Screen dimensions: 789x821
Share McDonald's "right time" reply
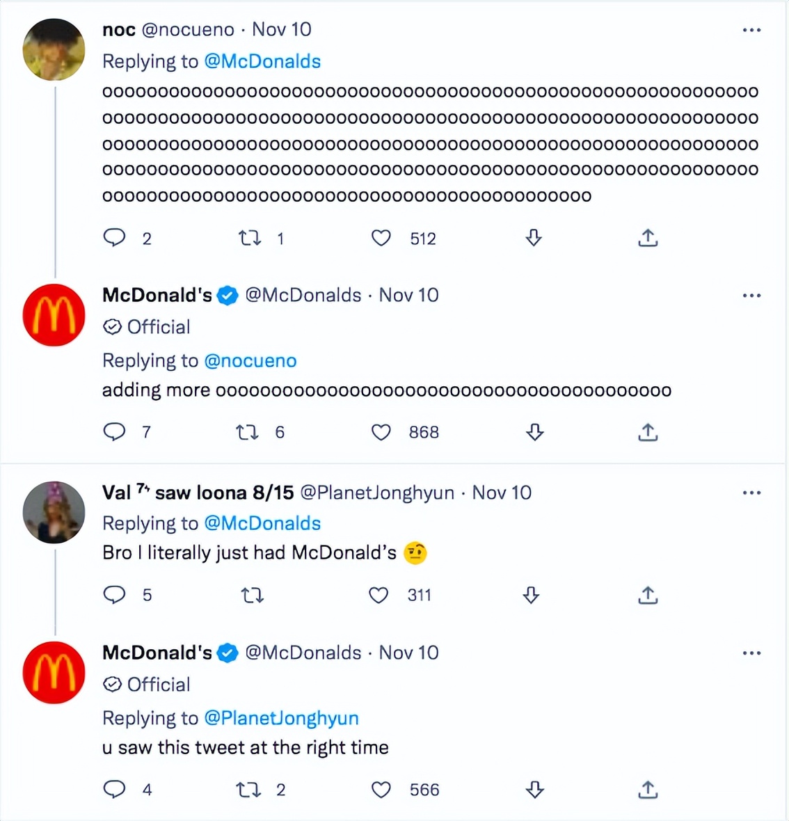tap(648, 790)
